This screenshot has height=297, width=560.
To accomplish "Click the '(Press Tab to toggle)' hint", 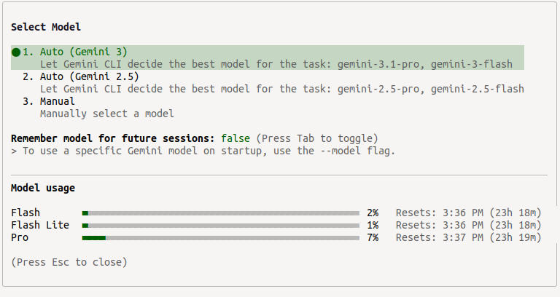I will (x=316, y=138).
